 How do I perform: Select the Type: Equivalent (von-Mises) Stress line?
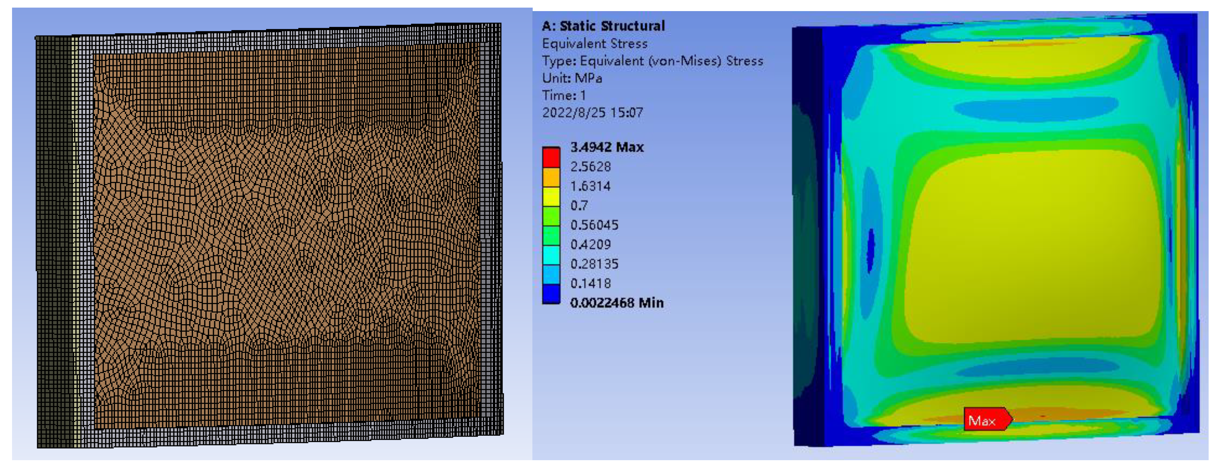(652, 61)
